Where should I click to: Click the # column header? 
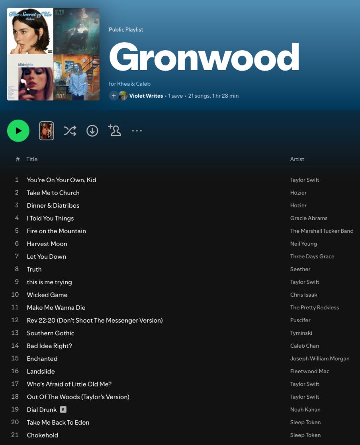pyautogui.click(x=18, y=159)
